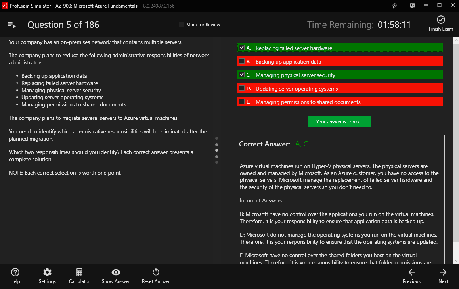Minimize the ProfExam Simulator window
This screenshot has height=289, width=459.
[x=426, y=5]
